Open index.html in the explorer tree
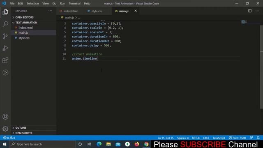 pos(34,28)
